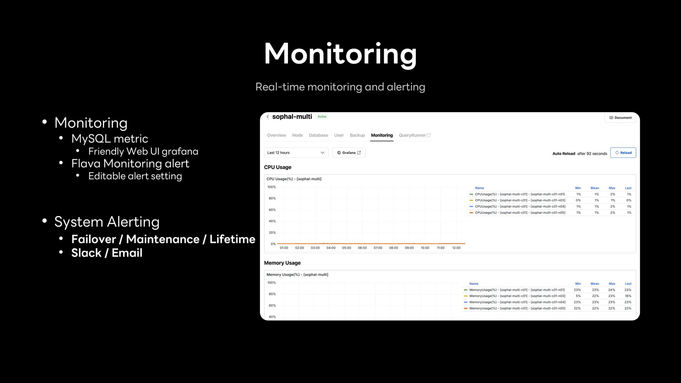
Task: Click the CPU Usage(%) panel title
Action: [294, 179]
